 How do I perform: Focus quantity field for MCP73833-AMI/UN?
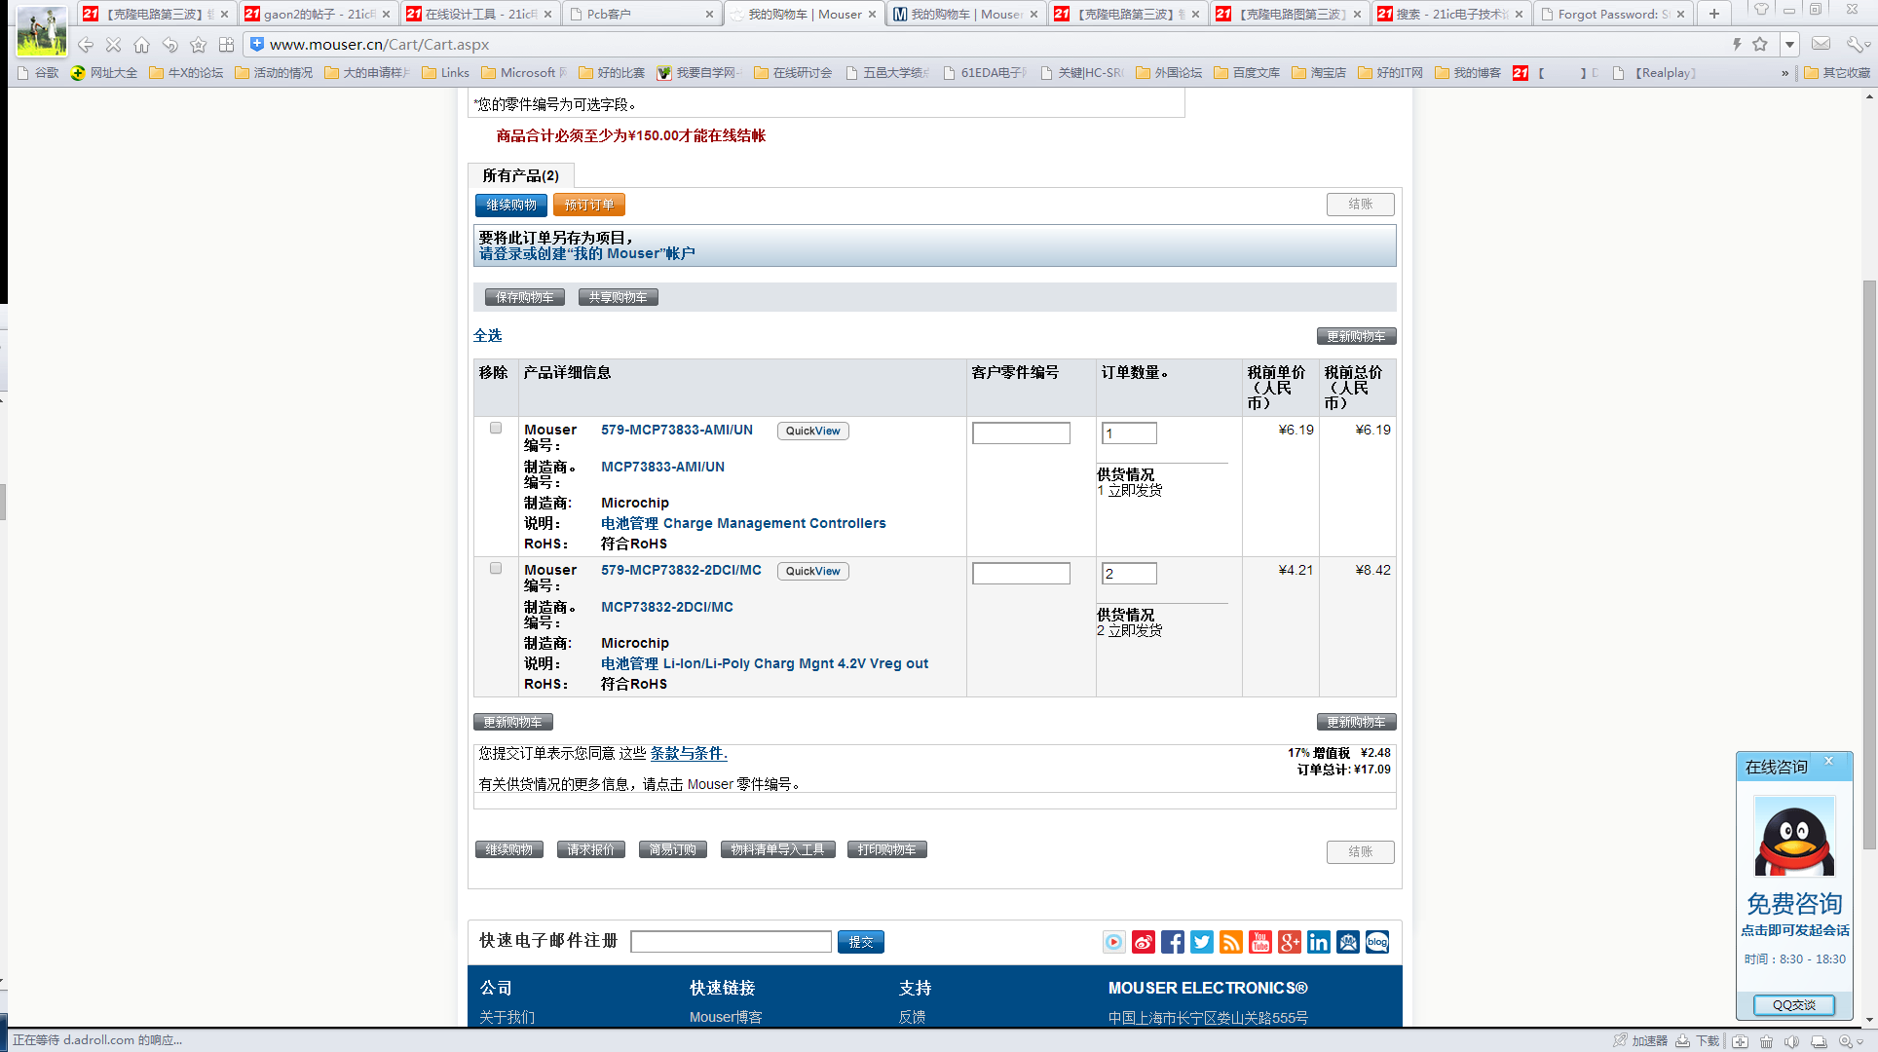coord(1129,433)
